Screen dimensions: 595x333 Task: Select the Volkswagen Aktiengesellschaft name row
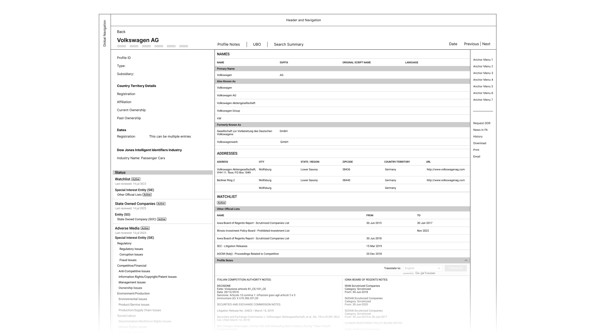[342, 103]
